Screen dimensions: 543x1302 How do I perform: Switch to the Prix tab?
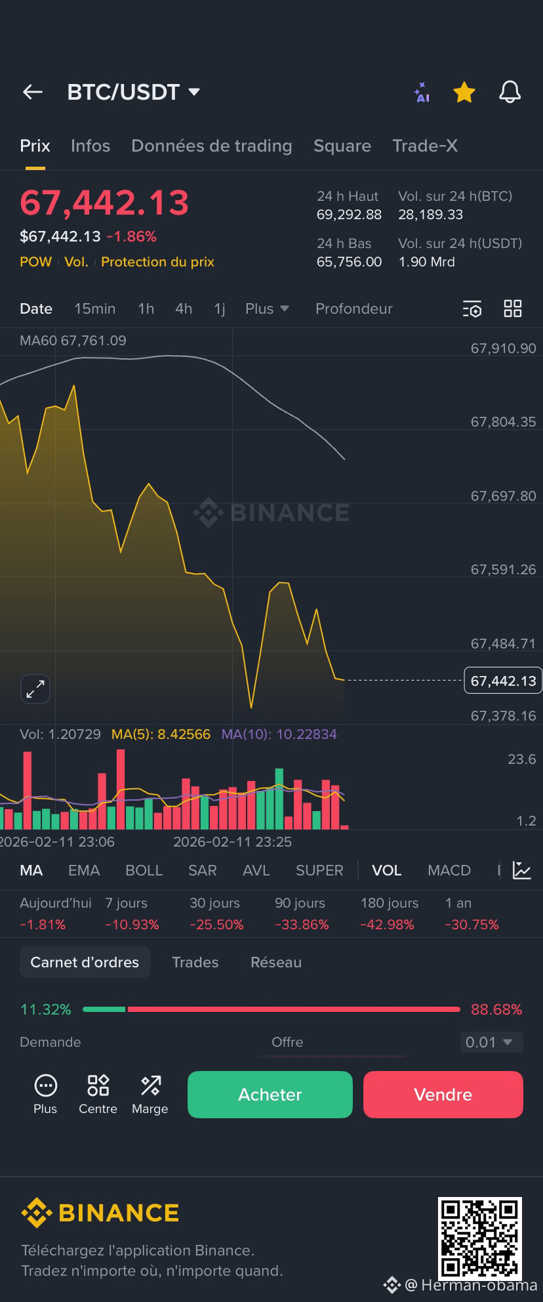tap(35, 146)
